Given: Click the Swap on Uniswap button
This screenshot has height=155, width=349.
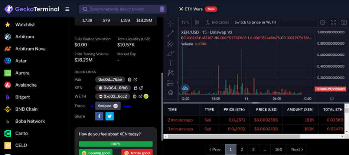Looking at the screenshot, I should (x=108, y=106).
